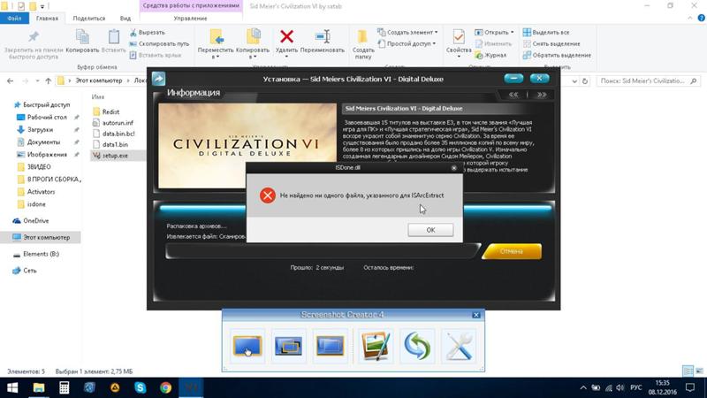Screen dimensions: 707x398
Task: Go back in Explorer navigation
Action: point(10,80)
